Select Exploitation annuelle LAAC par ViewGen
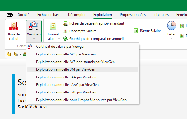This screenshot has width=187, height=119. (67, 85)
